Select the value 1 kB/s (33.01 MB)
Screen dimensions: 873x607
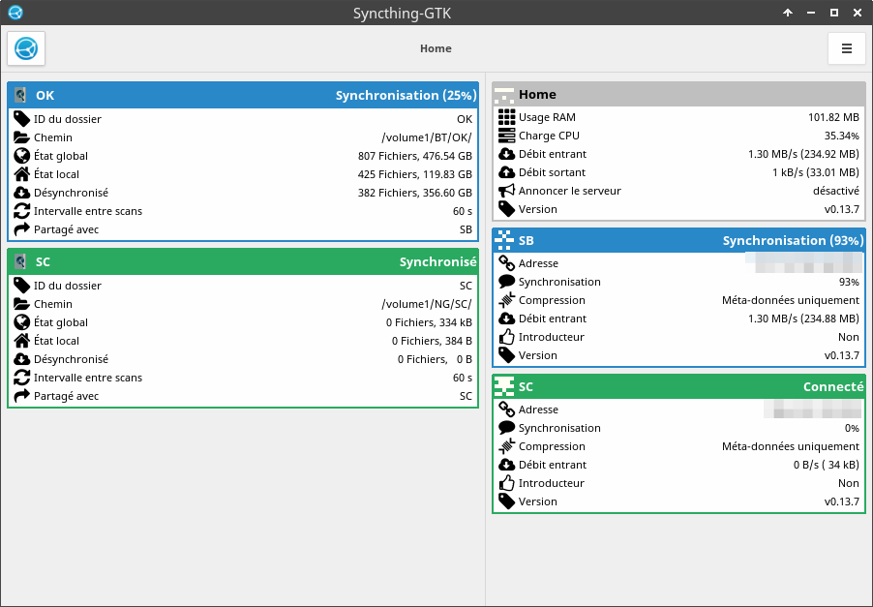pos(816,172)
